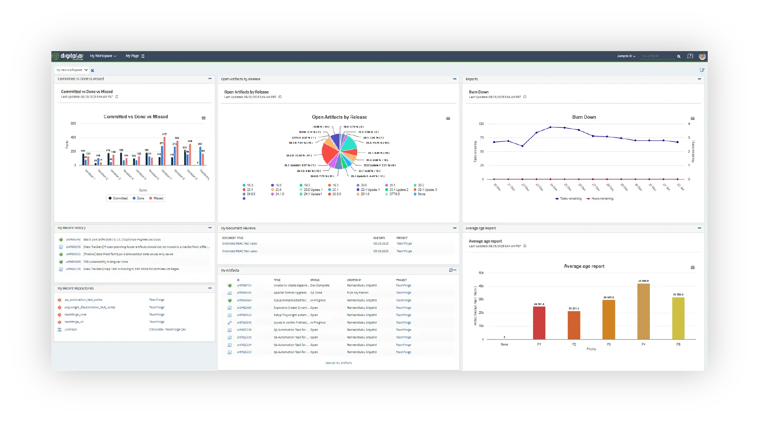Open the help question mark icon
759x422 pixels.
coord(690,56)
